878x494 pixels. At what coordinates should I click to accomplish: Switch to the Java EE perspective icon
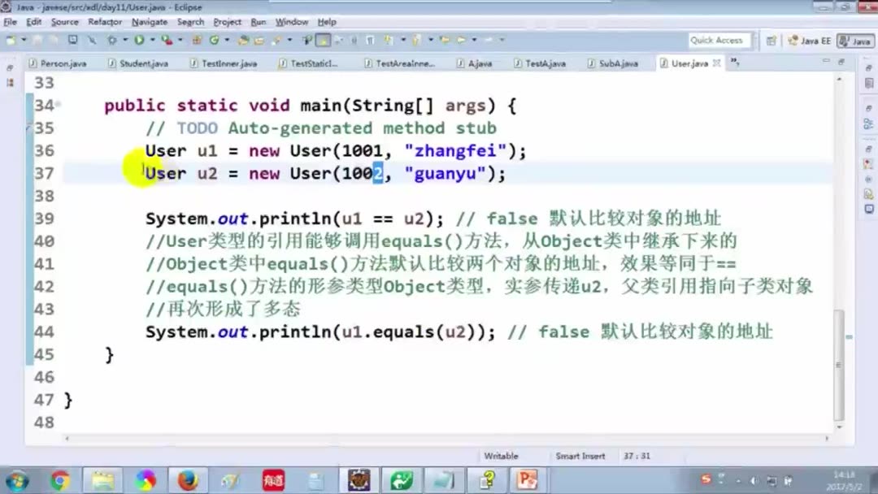(x=813, y=39)
